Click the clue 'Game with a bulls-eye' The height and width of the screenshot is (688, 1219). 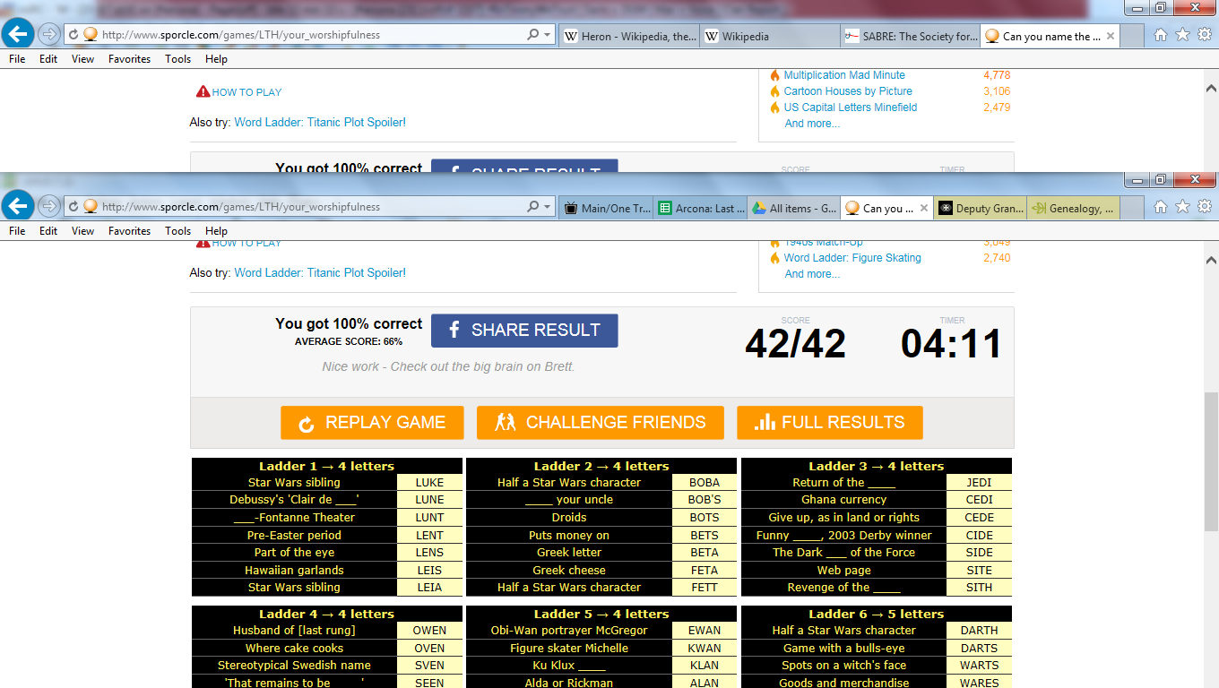[x=844, y=649]
